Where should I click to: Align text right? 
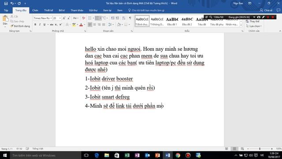tap(99, 25)
